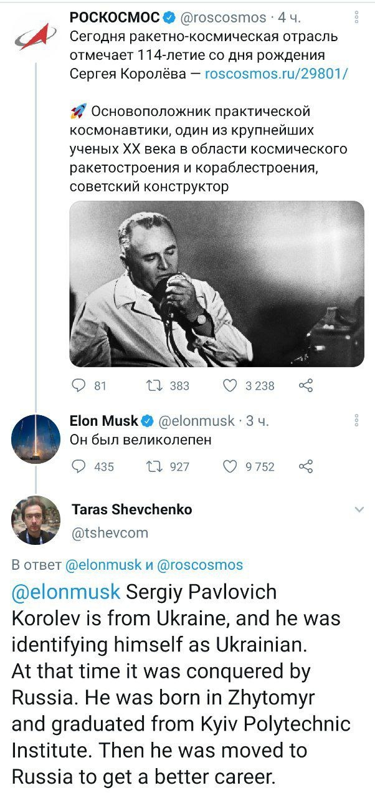Image resolution: width=375 pixels, height=798 pixels.
Task: Like Elon Musk's reply
Action: (x=230, y=466)
